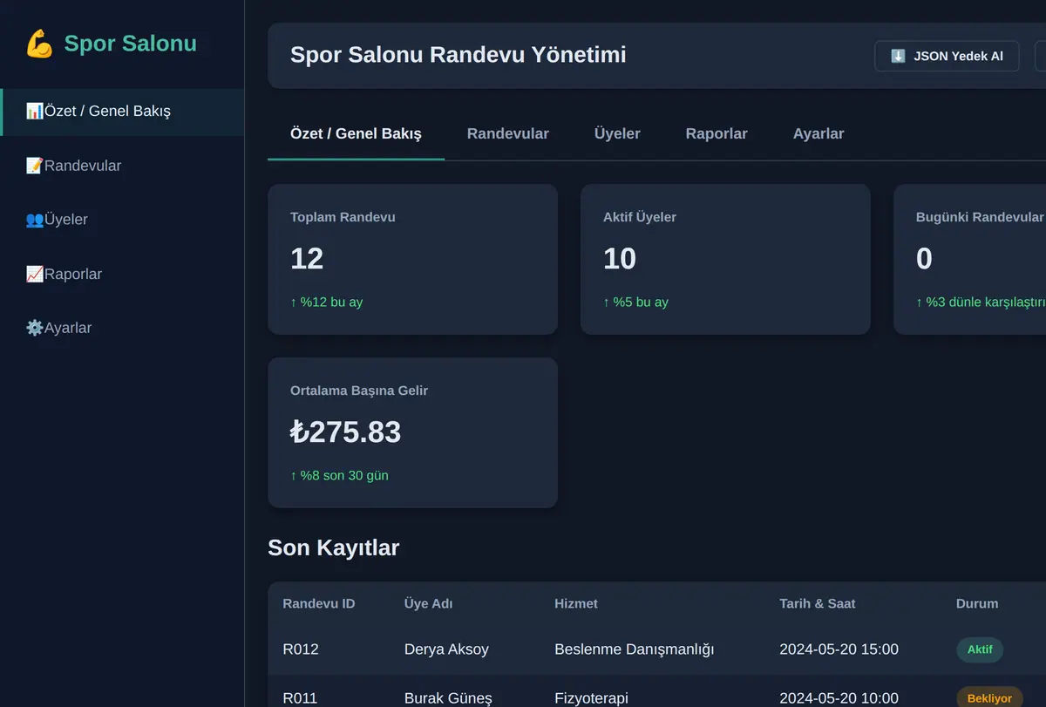Viewport: 1046px width, 707px height.
Task: Switch to the Özet / Genel Bakış tab
Action: 356,133
